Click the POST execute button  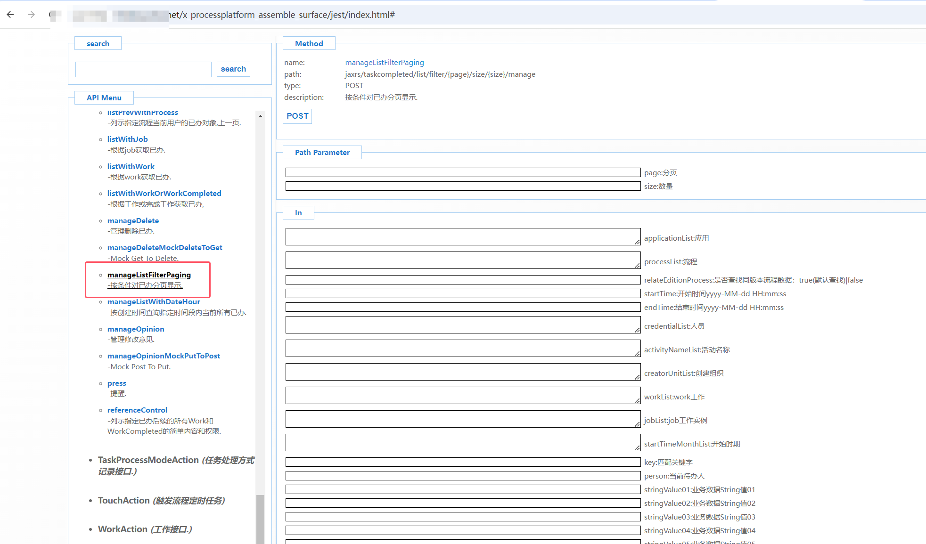pos(297,116)
